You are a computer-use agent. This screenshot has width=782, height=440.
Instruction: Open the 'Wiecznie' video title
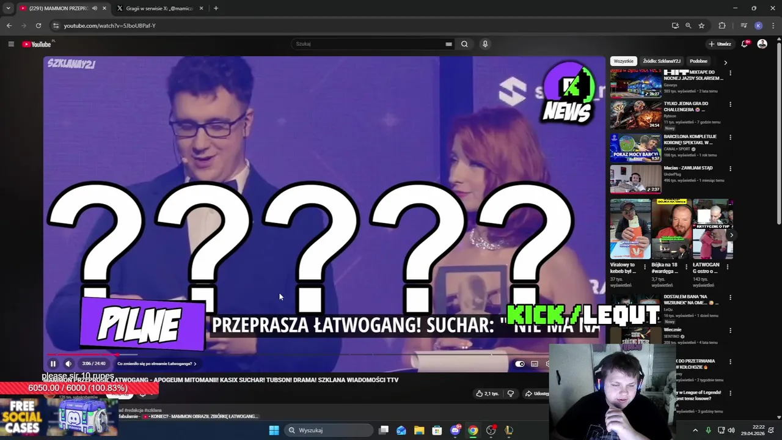[x=673, y=329]
